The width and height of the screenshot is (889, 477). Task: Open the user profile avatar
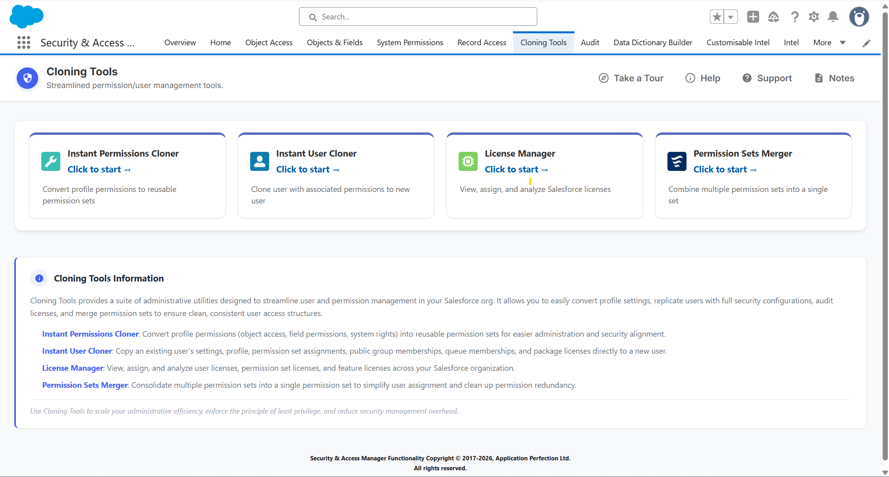tap(859, 17)
